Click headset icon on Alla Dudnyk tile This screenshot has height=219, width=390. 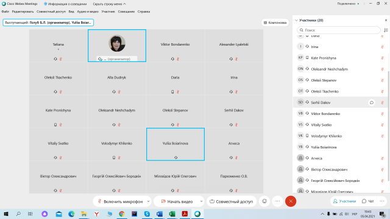(114, 92)
